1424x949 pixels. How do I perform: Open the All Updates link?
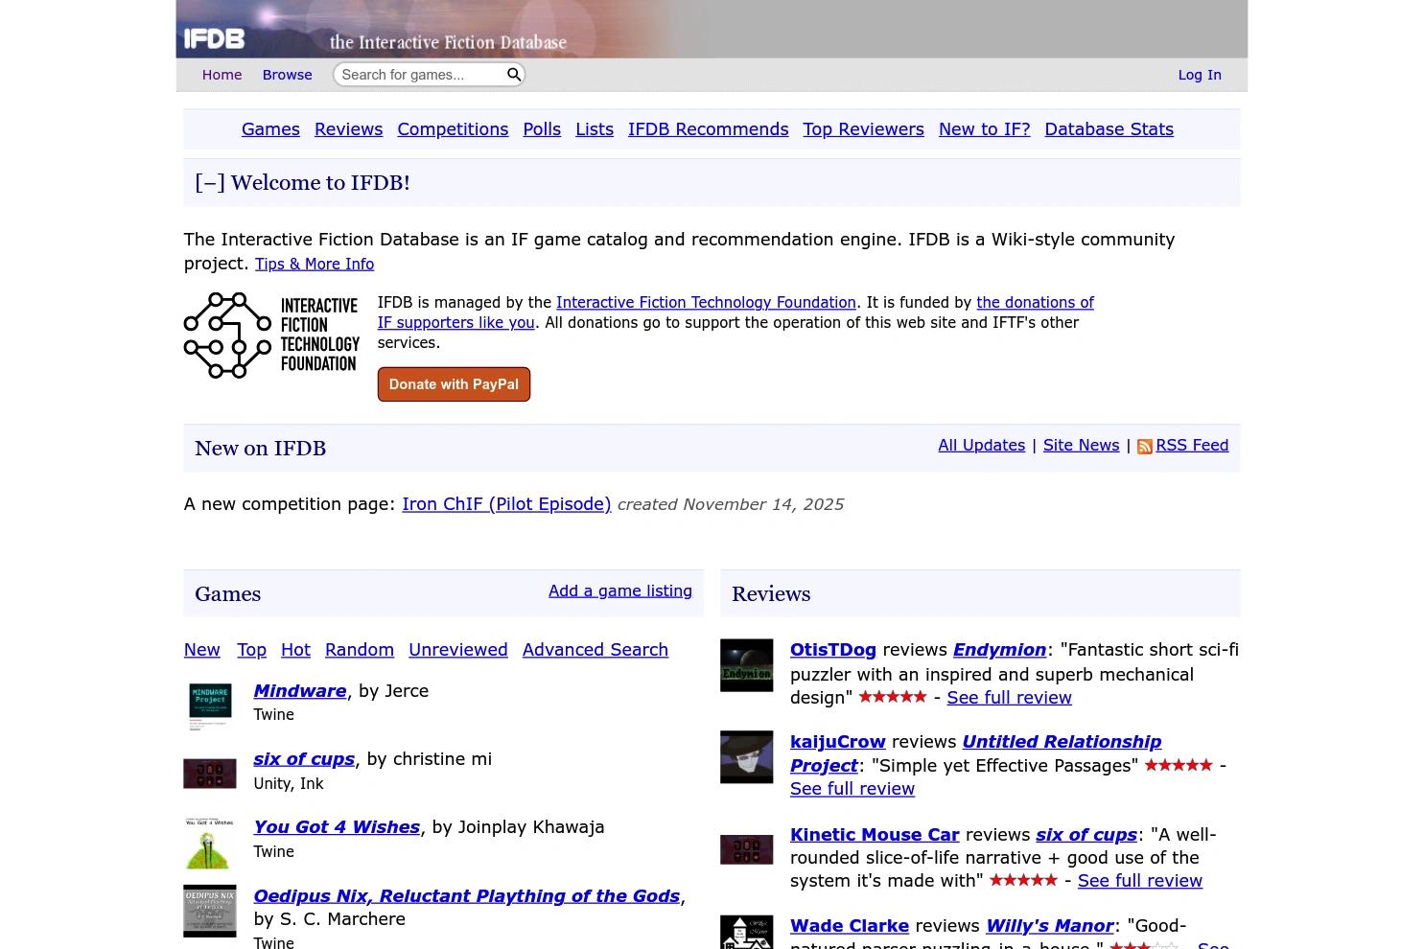coord(981,445)
